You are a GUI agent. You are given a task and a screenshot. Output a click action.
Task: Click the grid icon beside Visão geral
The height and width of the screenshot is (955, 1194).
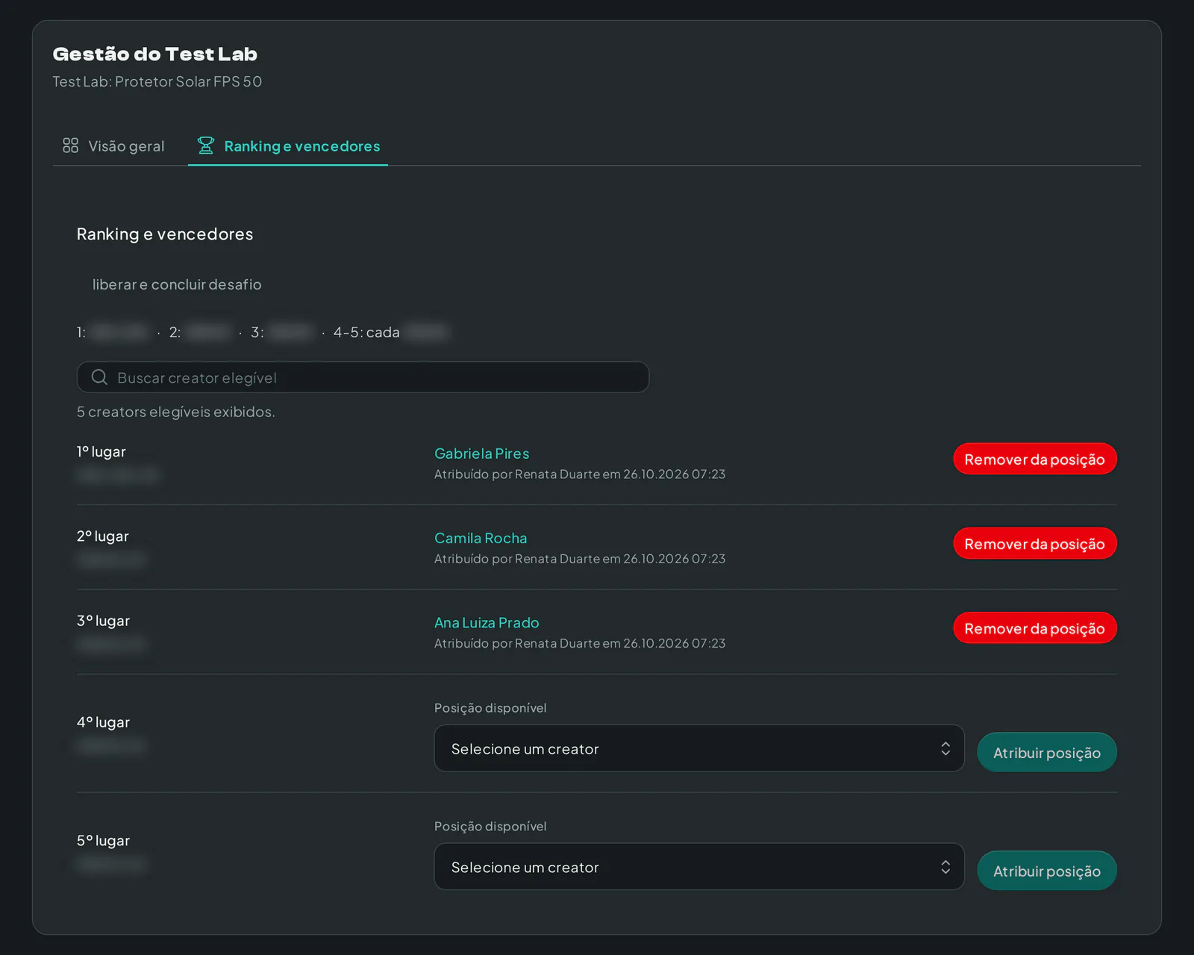(x=70, y=145)
